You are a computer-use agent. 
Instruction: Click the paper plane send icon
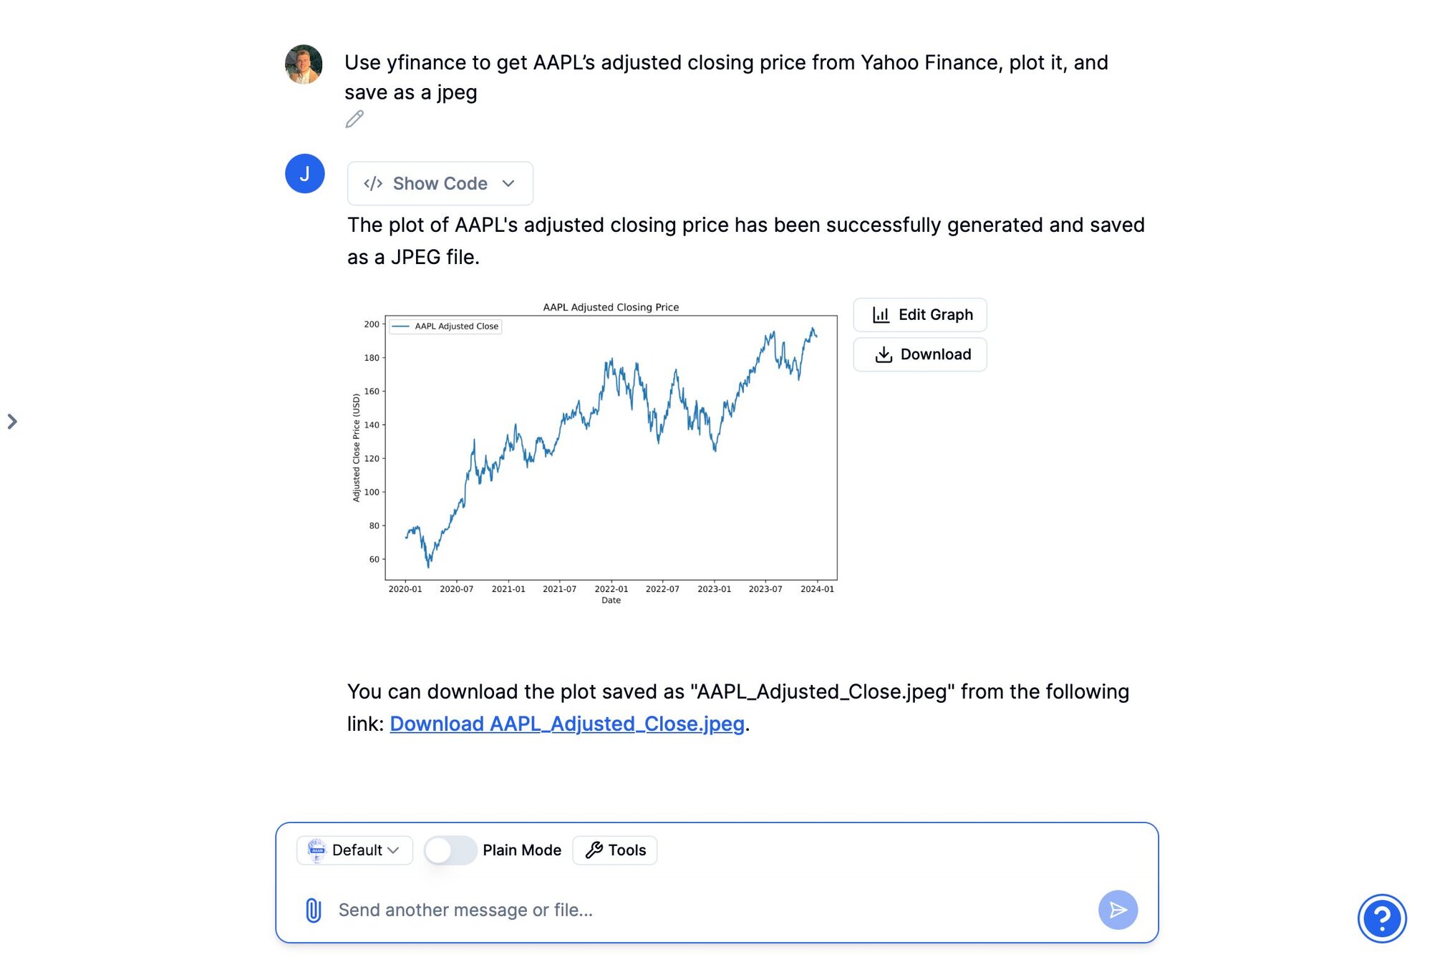1118,910
